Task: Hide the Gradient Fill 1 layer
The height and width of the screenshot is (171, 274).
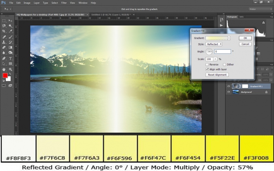Action: point(229,86)
